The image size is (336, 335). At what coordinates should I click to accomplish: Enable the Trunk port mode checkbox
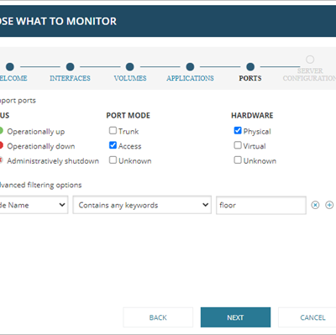tap(113, 130)
